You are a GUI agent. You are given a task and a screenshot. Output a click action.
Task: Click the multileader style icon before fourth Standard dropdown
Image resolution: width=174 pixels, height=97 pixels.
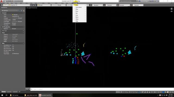click(x=132, y=5)
